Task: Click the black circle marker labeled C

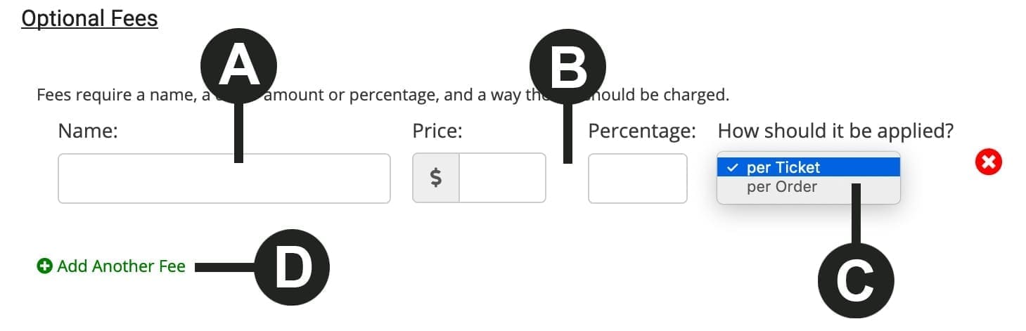Action: [x=855, y=280]
